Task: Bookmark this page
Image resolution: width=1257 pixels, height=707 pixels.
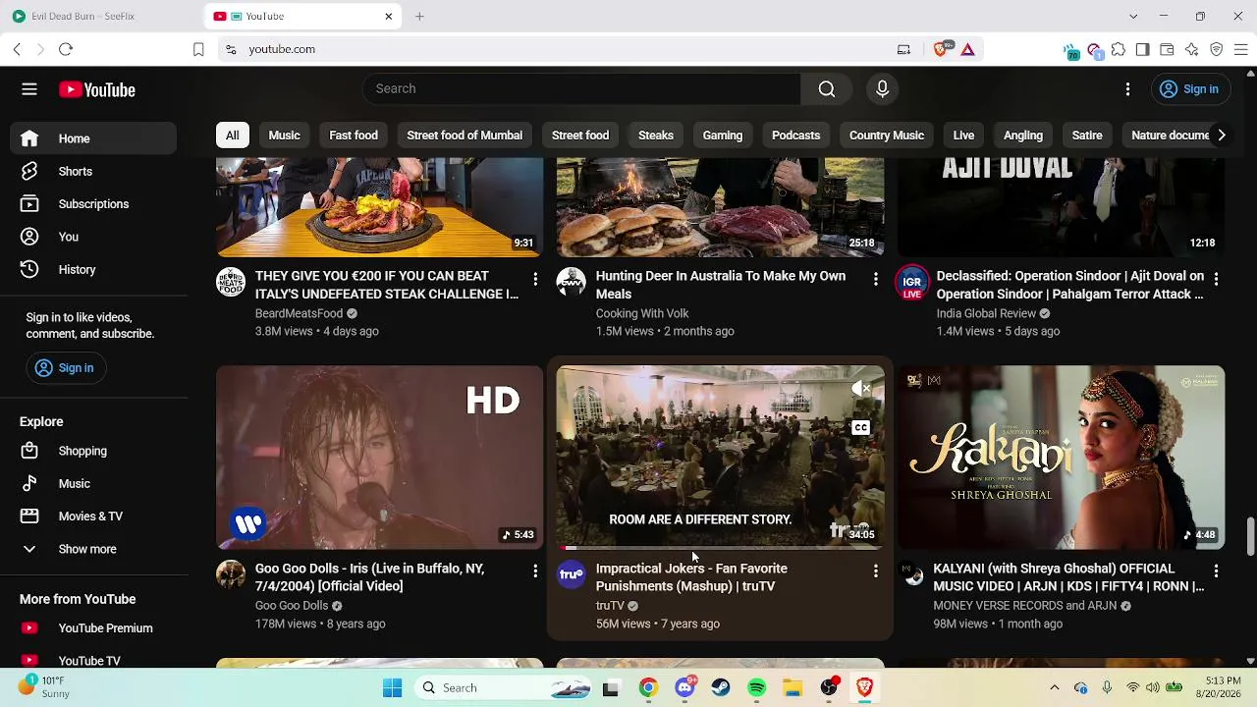Action: (198, 49)
